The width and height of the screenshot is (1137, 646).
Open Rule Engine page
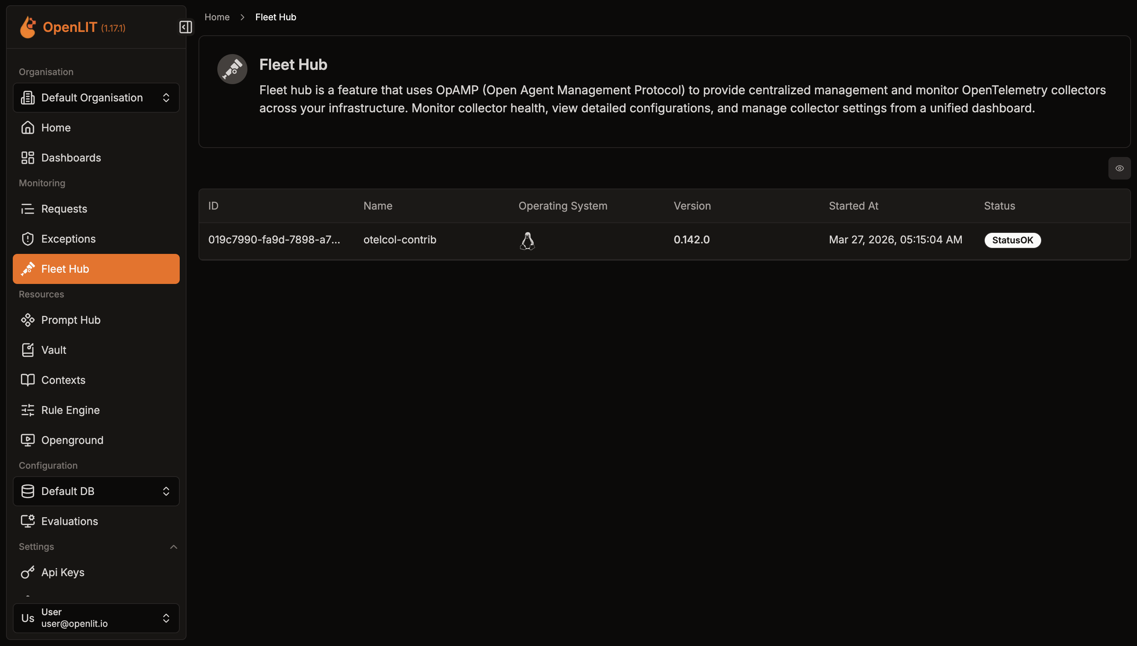pos(96,410)
